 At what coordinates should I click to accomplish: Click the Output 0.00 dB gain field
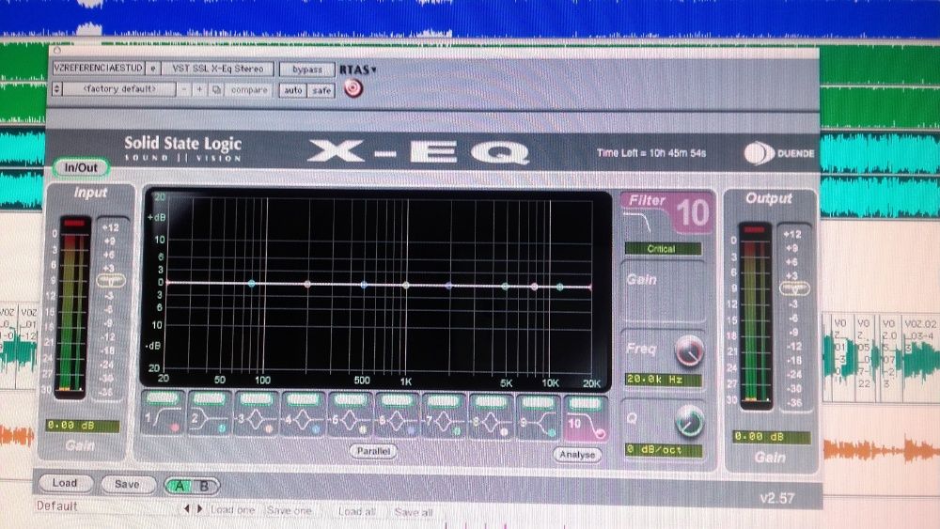[x=772, y=437]
